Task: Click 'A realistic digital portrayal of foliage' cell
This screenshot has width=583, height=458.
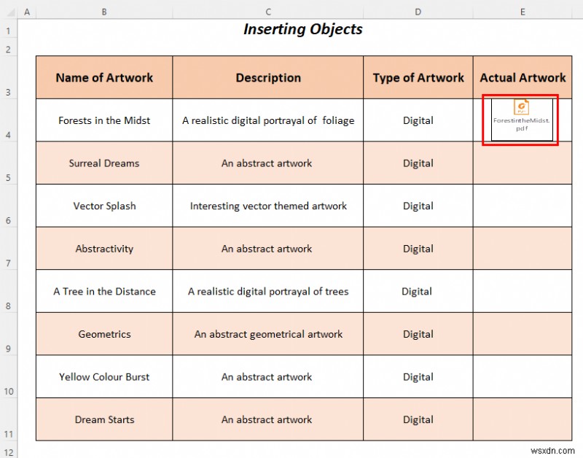Action: point(267,120)
